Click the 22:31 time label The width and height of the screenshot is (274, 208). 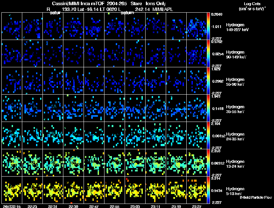tap(53, 206)
